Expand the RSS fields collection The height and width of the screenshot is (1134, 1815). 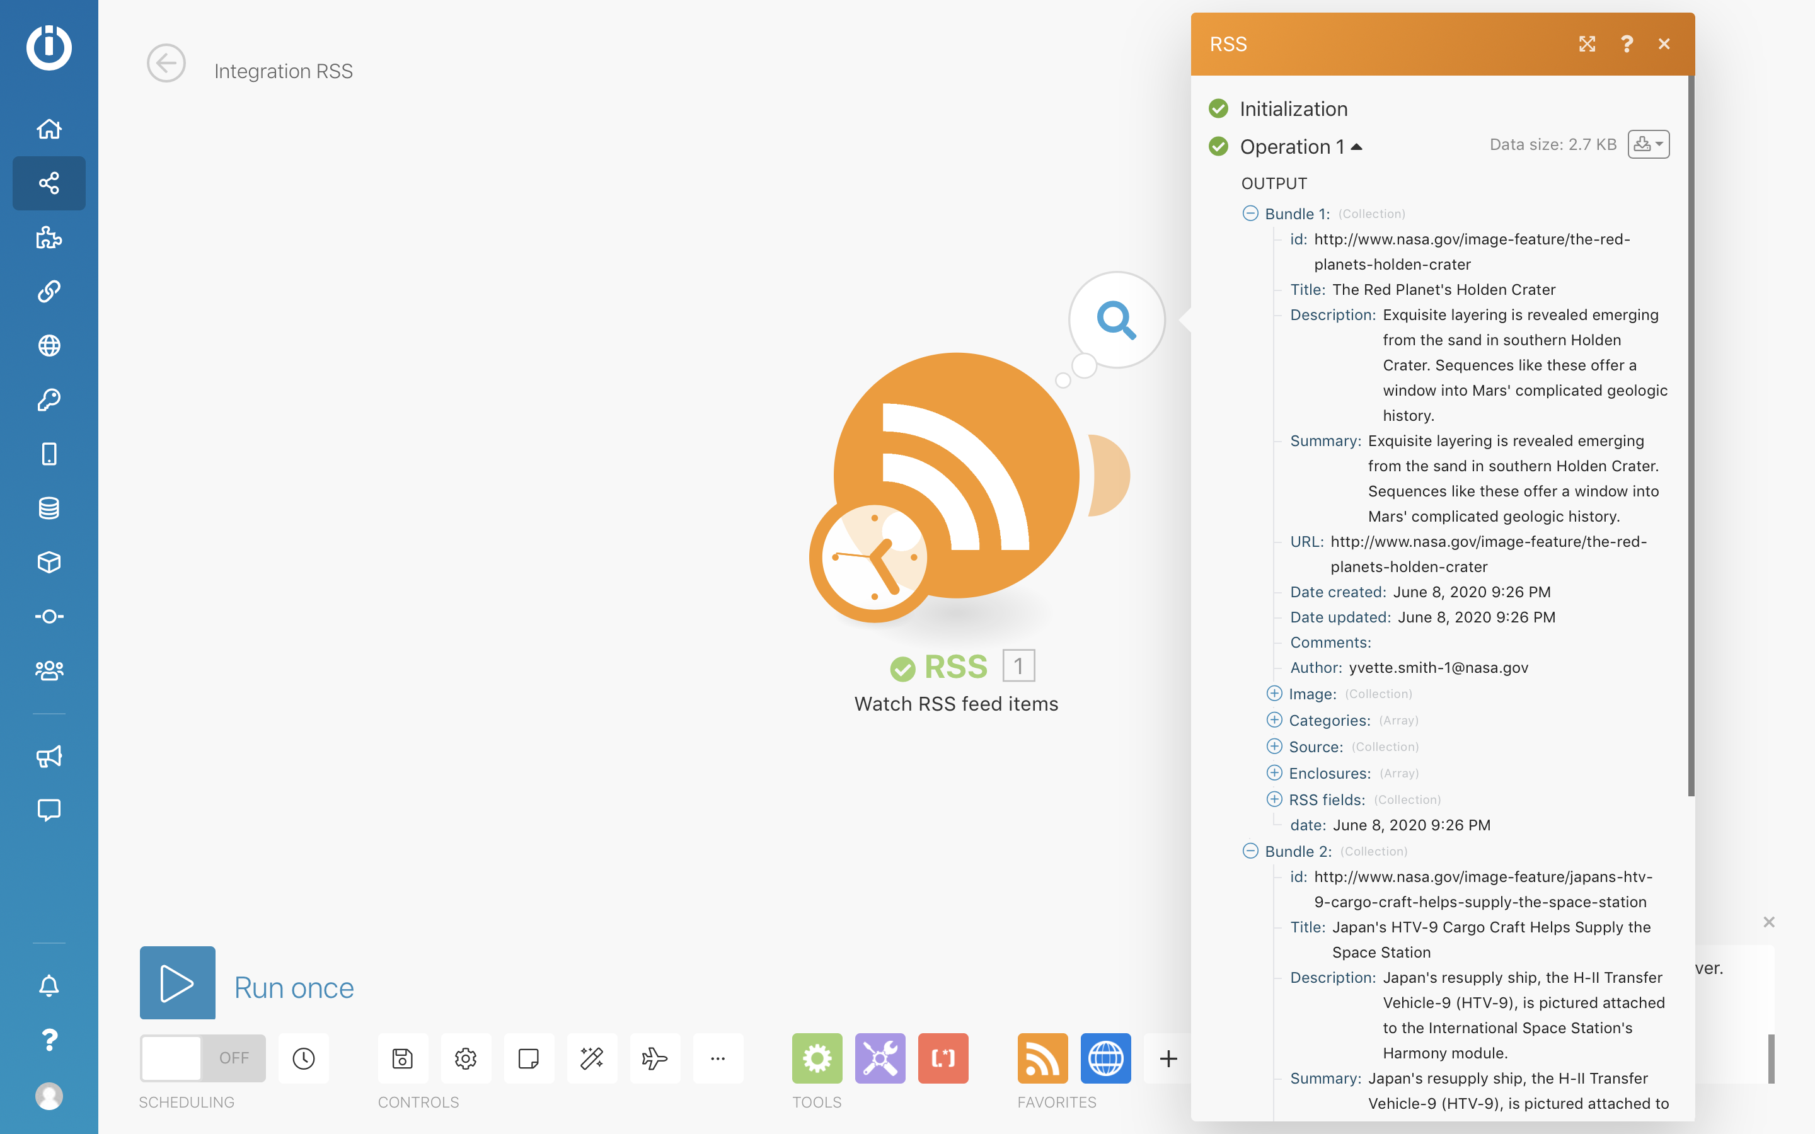[x=1274, y=799]
